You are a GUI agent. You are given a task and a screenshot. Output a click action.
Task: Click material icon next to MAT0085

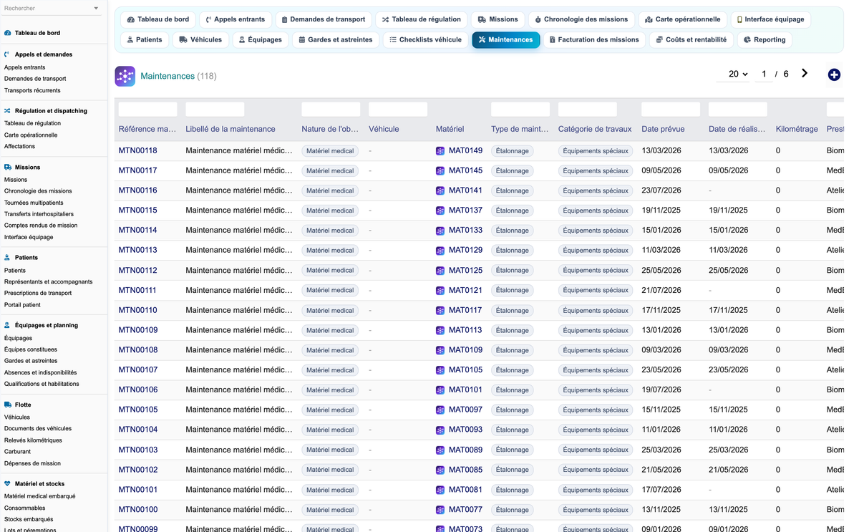(440, 470)
